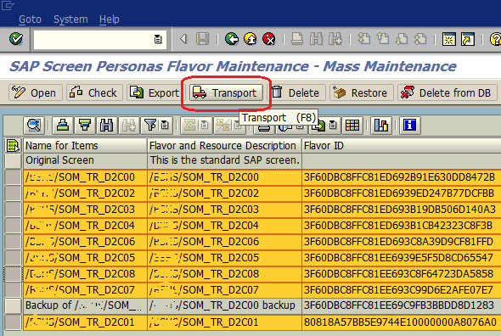
Task: Toggle row selector for SOM_TR_D2C02 row
Action: click(13, 193)
